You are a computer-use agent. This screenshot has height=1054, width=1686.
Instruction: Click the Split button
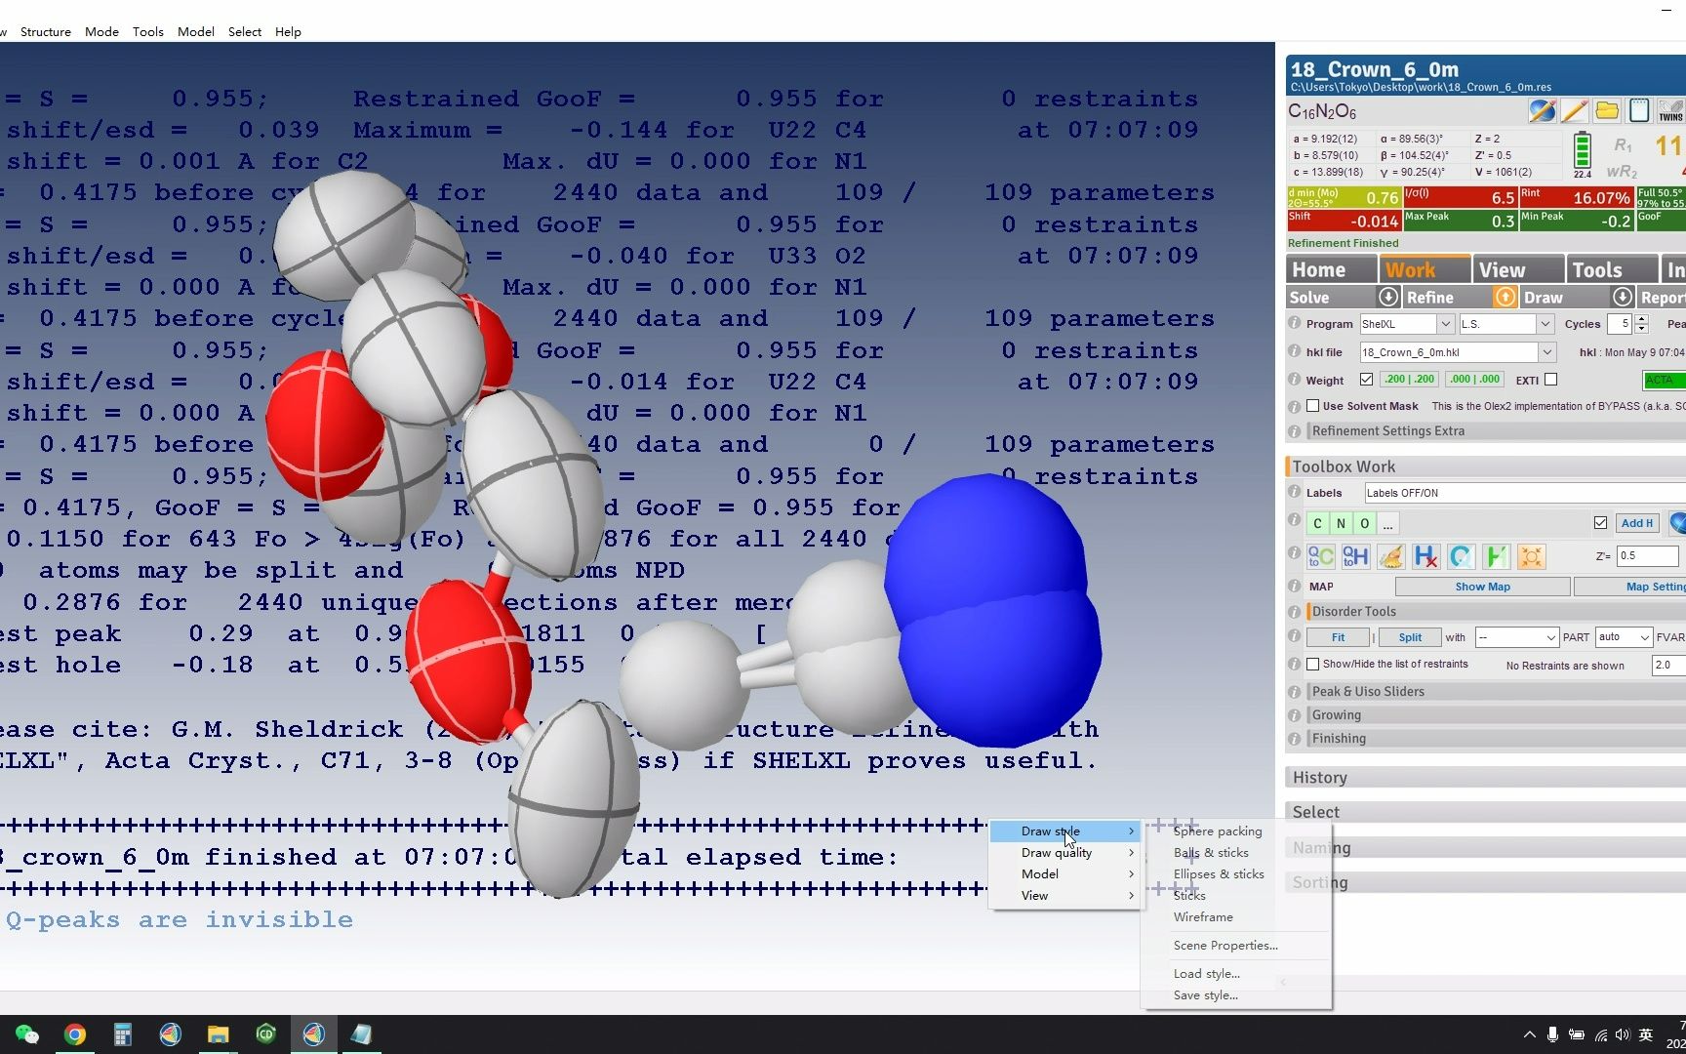click(x=1410, y=637)
